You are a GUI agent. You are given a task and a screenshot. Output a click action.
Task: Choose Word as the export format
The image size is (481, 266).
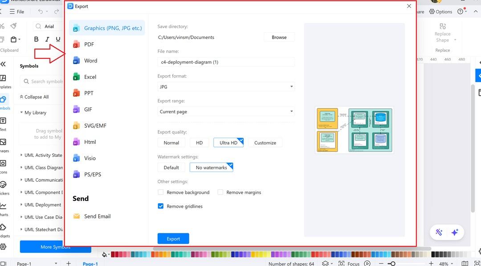click(90, 60)
